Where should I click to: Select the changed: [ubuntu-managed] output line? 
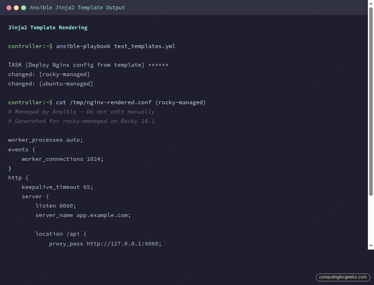(50, 83)
